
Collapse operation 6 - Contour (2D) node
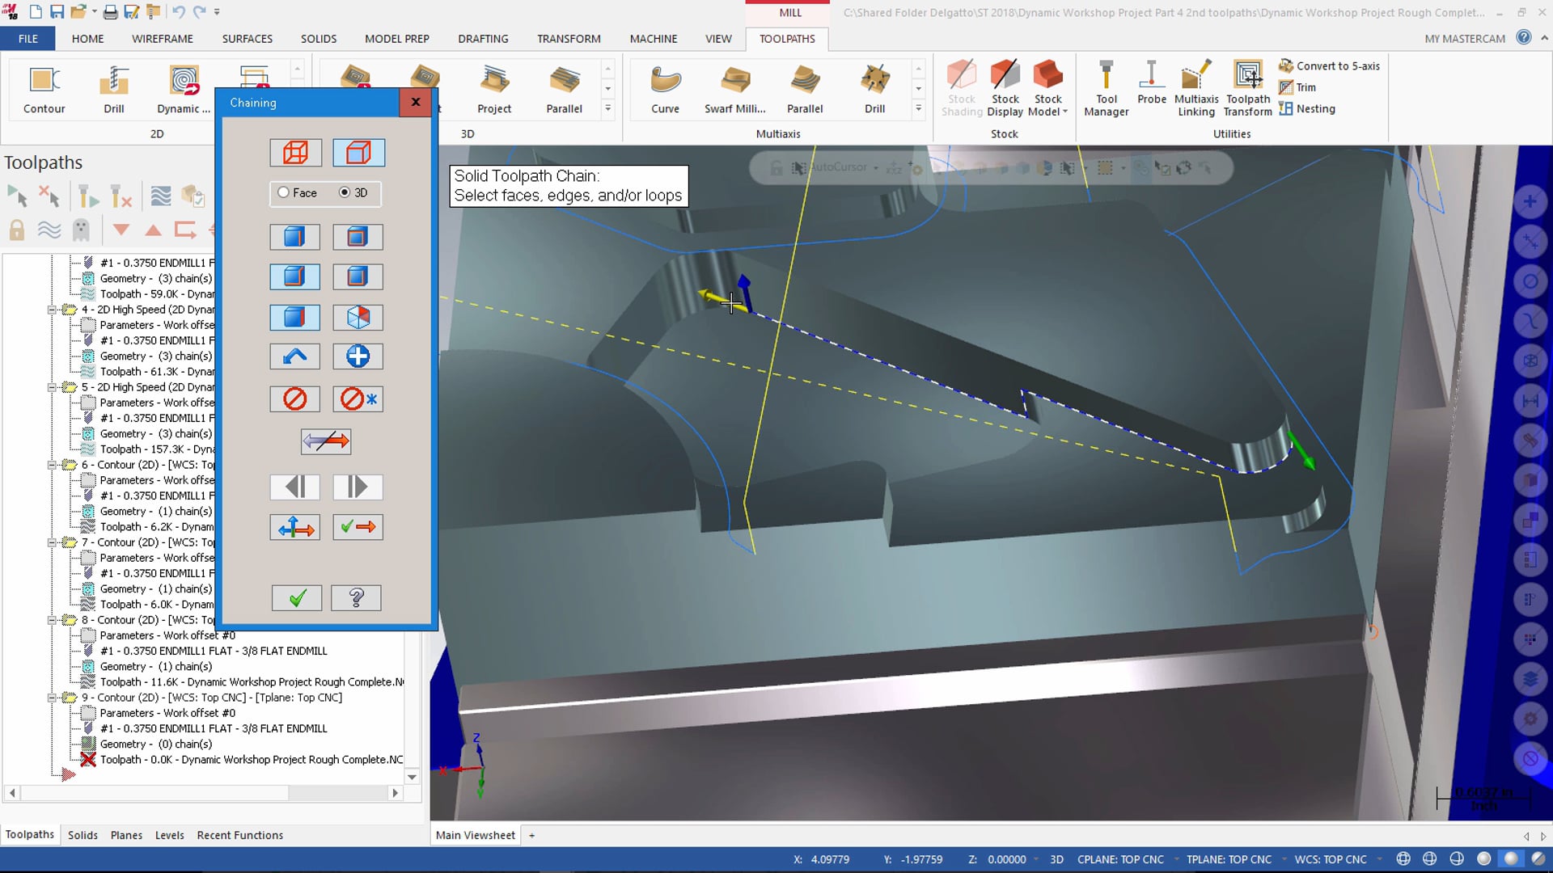coord(52,465)
